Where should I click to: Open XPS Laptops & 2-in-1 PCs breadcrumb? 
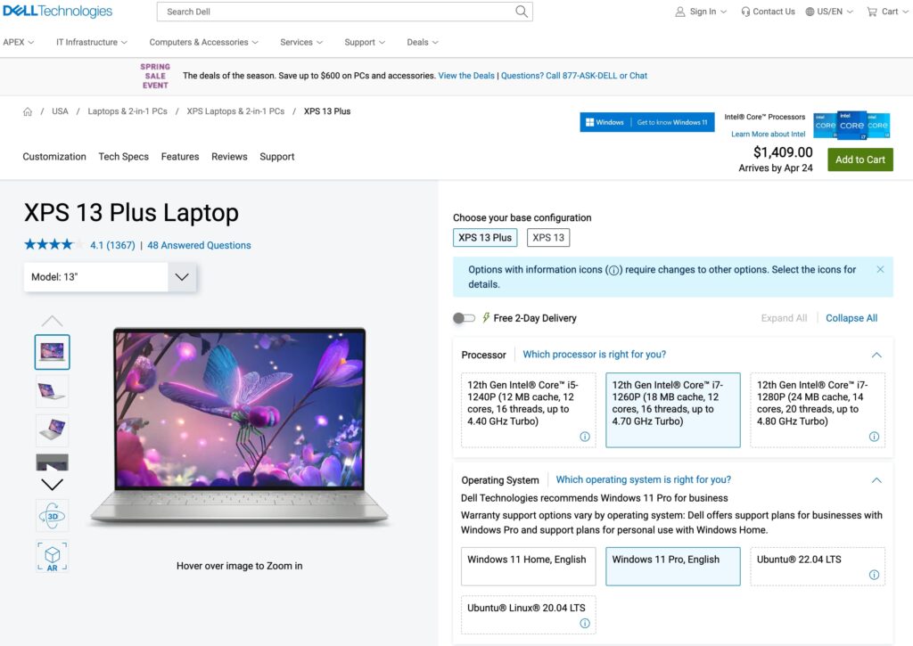[235, 111]
